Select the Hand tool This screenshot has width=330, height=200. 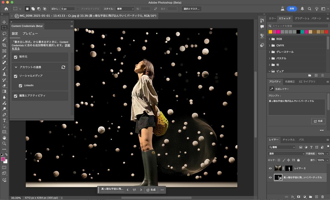pyautogui.click(x=4, y=138)
